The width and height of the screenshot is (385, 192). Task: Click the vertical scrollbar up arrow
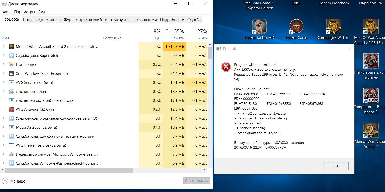pyautogui.click(x=210, y=45)
